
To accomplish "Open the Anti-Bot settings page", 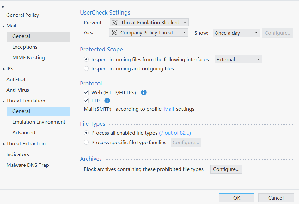I will click(x=16, y=79).
